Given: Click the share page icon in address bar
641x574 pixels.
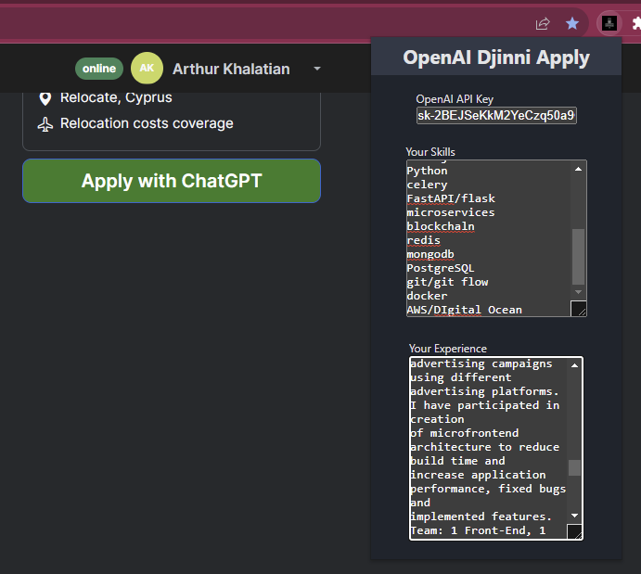Looking at the screenshot, I should click(543, 23).
